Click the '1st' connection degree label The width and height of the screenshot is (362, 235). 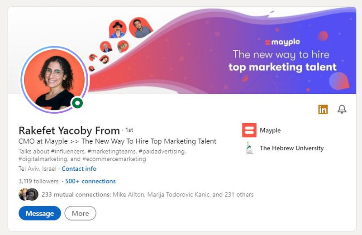[x=129, y=130]
